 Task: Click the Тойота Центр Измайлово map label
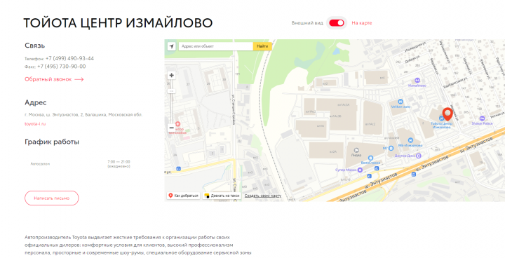click(442, 125)
